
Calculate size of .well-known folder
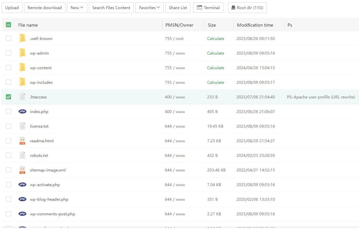coord(216,38)
